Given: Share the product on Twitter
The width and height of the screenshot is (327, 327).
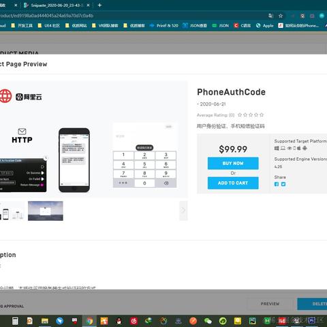Looking at the screenshot, I should pyautogui.click(x=283, y=184).
